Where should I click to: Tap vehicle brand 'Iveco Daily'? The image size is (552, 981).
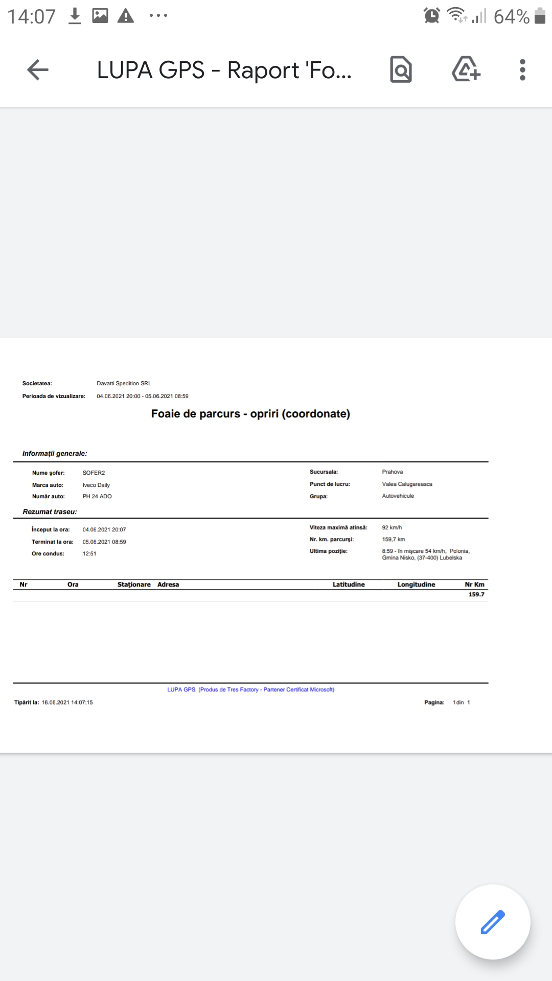coord(96,485)
